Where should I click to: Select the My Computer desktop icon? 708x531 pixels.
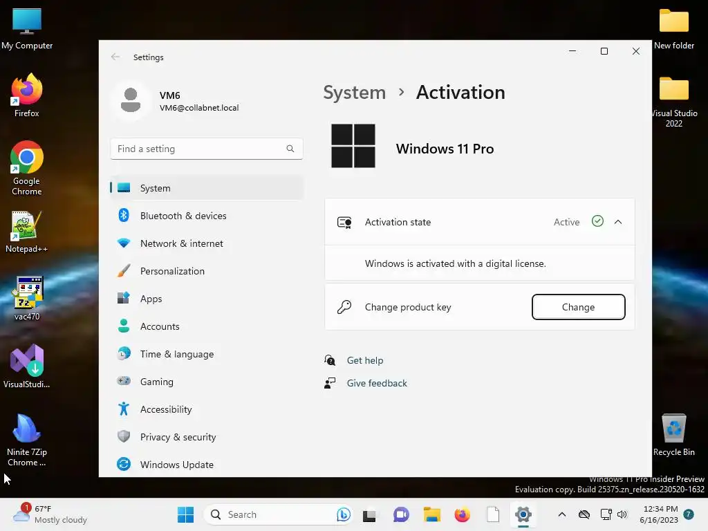click(x=27, y=28)
